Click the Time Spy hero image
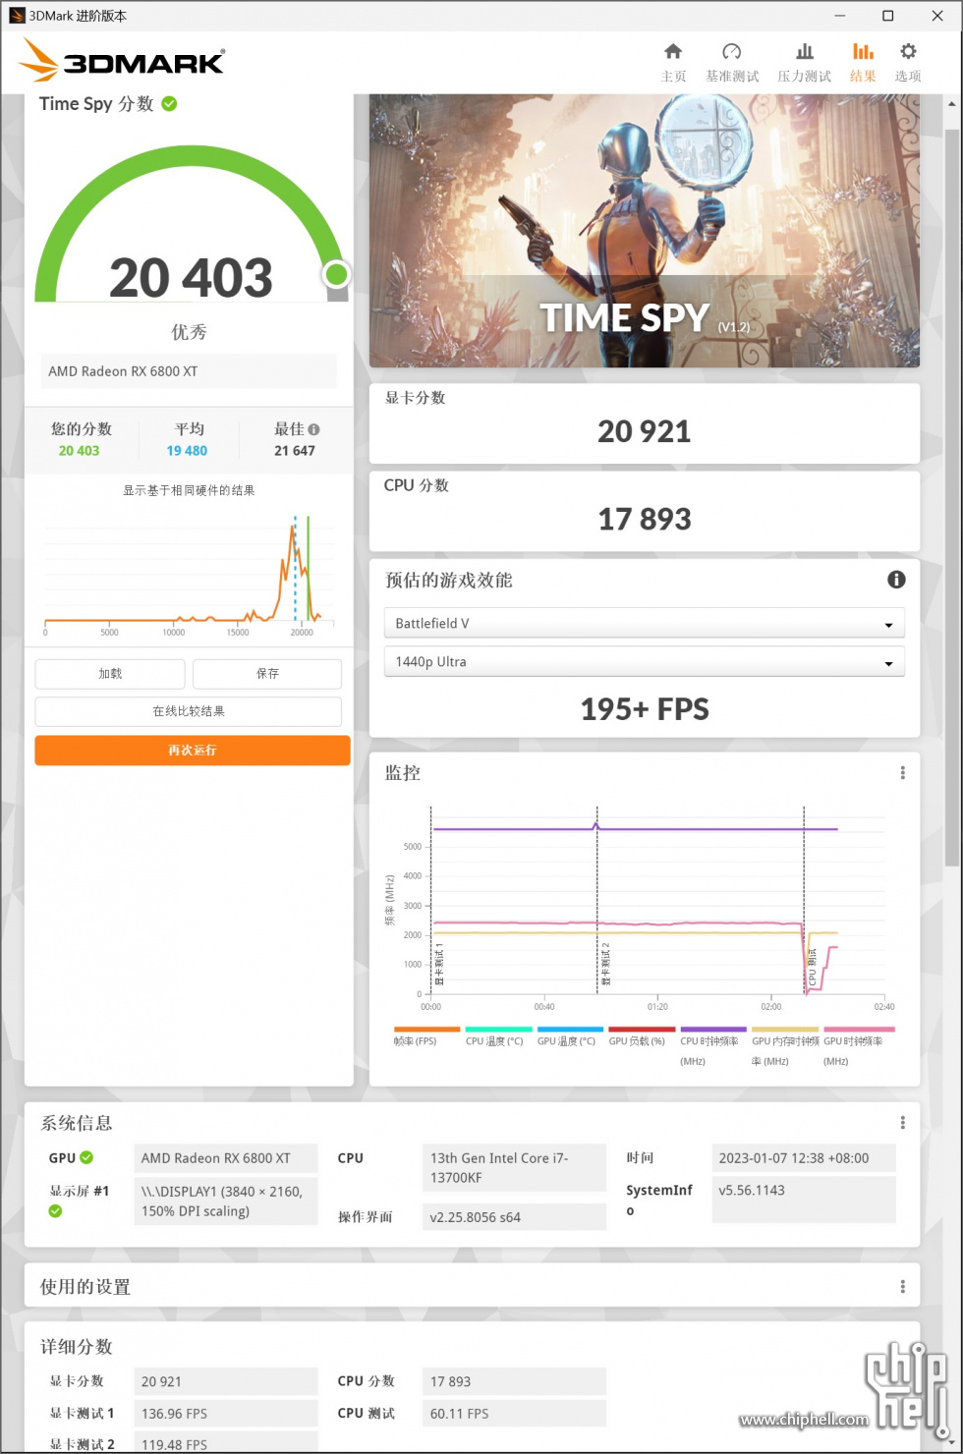Screen dimensions: 963x1454 (x=645, y=231)
